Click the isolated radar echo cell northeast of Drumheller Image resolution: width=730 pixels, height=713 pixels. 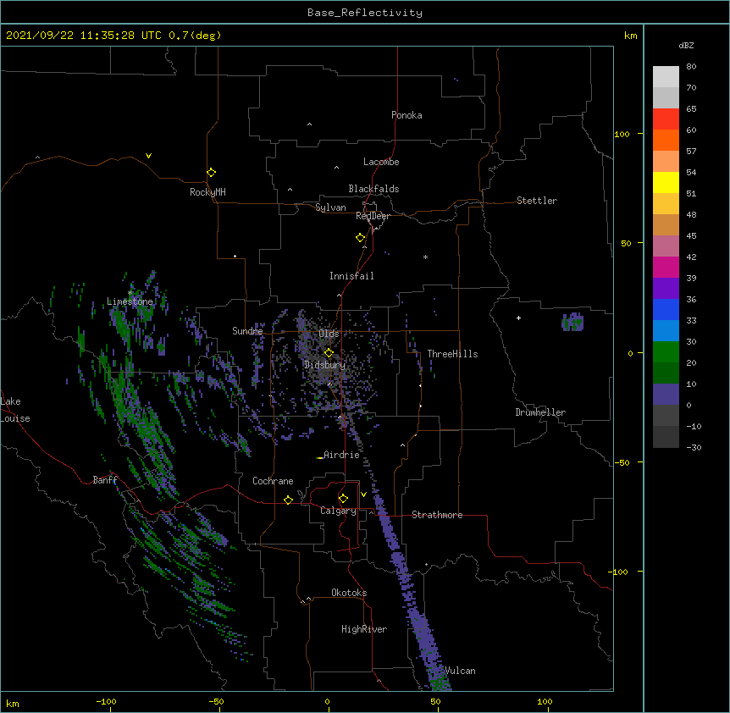pos(572,322)
